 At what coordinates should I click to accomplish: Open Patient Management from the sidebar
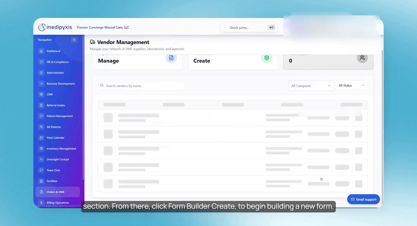58,116
